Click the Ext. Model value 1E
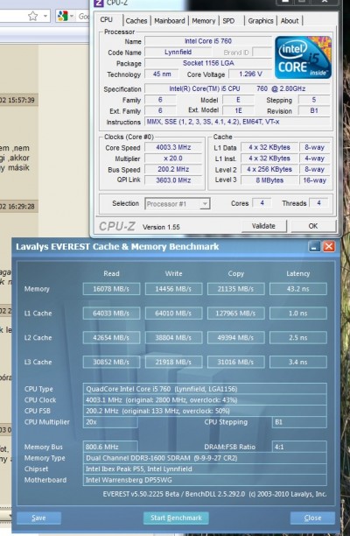Viewport: 350px width, 536px height. (238, 110)
